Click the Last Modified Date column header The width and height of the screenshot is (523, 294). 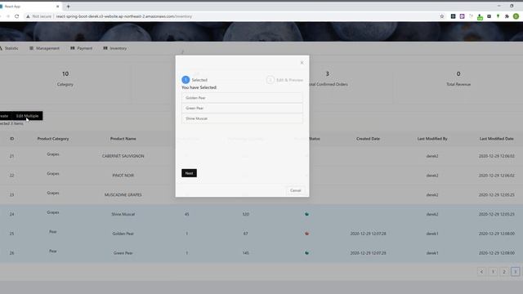tap(496, 139)
